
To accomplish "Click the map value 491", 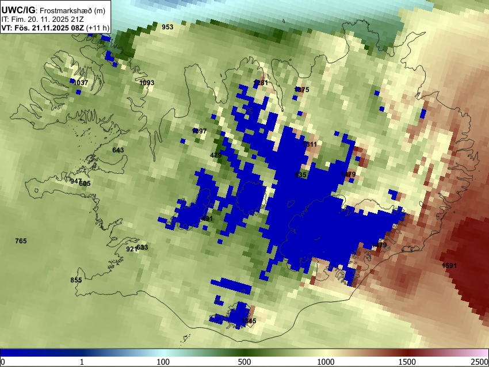I will [x=207, y=219].
